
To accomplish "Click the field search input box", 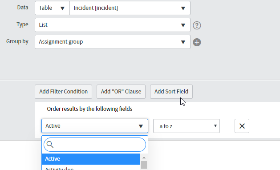I will pyautogui.click(x=95, y=145).
